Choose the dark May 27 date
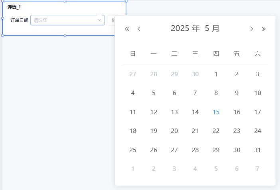This screenshot has width=280, height=190. 174,150
